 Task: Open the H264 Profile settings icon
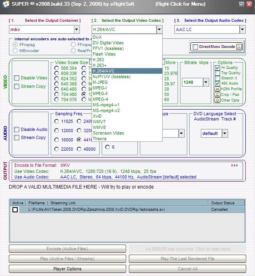[217, 89]
